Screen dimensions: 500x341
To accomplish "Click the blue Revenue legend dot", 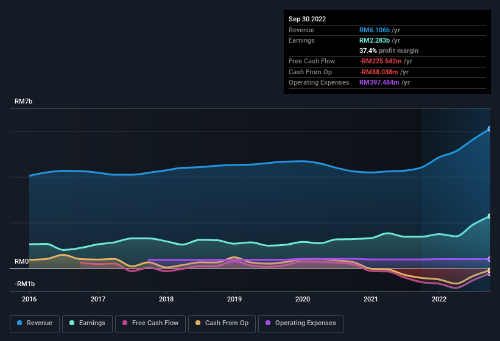I will (20, 323).
